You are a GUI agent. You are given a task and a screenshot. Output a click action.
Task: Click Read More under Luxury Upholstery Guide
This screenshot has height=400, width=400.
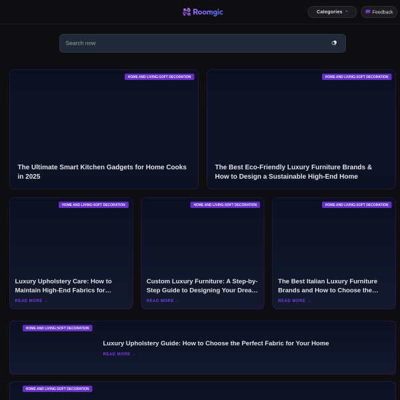pyautogui.click(x=119, y=354)
